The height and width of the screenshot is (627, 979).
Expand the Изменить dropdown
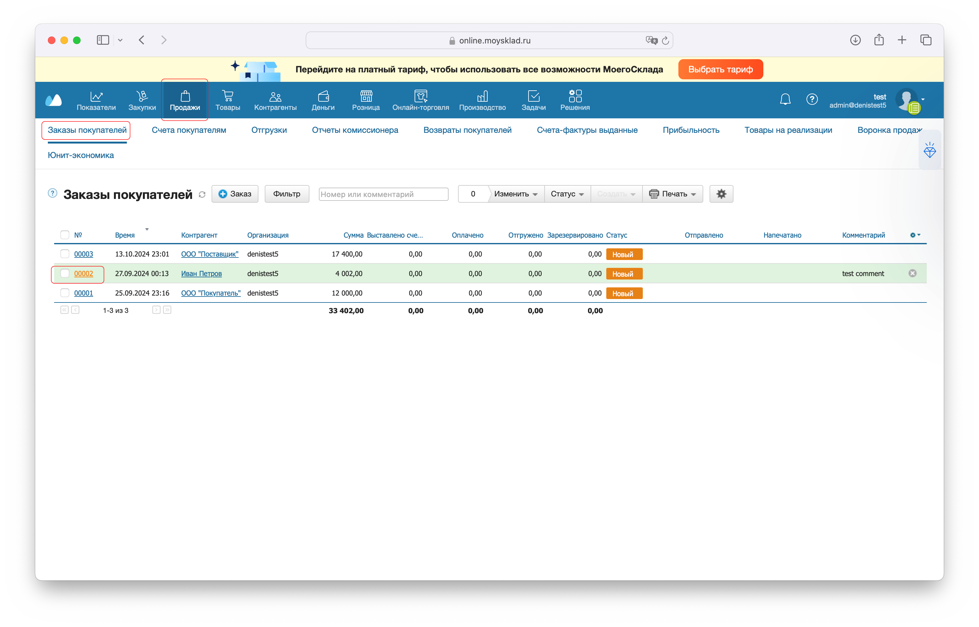coord(515,194)
